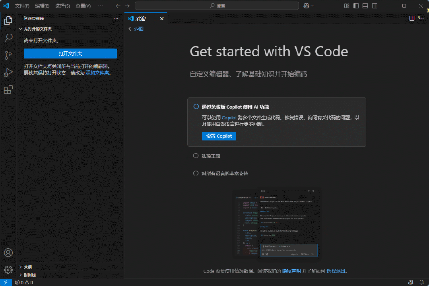This screenshot has height=286, width=429.
Task: Open the Extensions view
Action: point(8,89)
